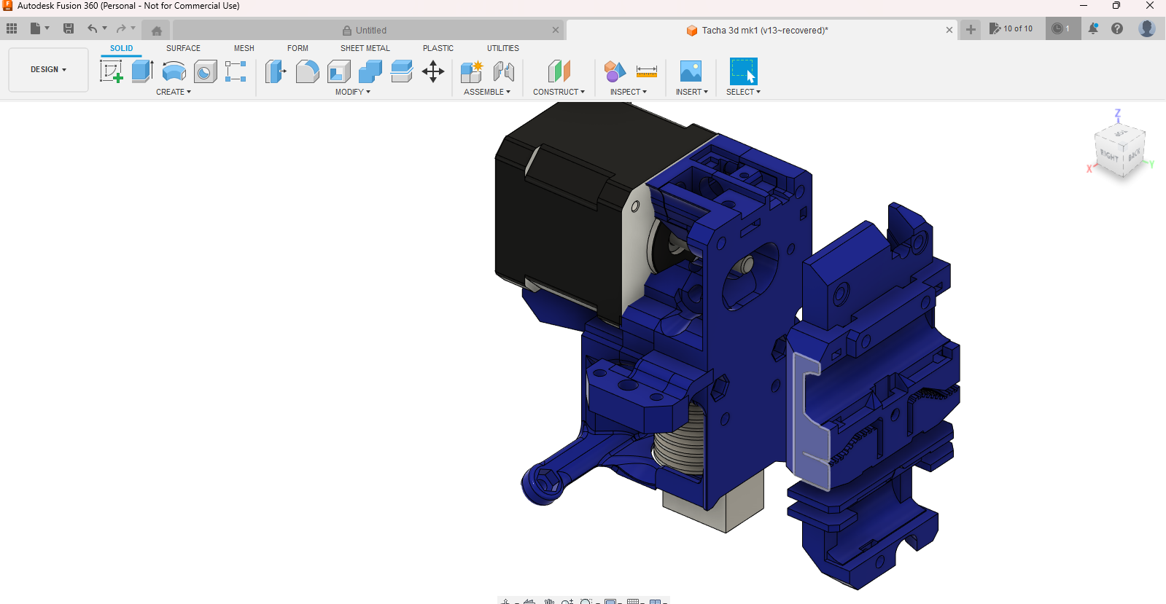
Task: Select the Interference inspect tool
Action: click(615, 71)
